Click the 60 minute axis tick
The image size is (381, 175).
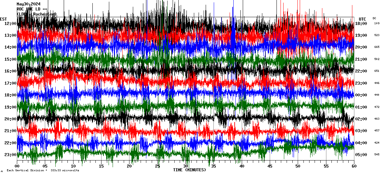click(x=354, y=166)
